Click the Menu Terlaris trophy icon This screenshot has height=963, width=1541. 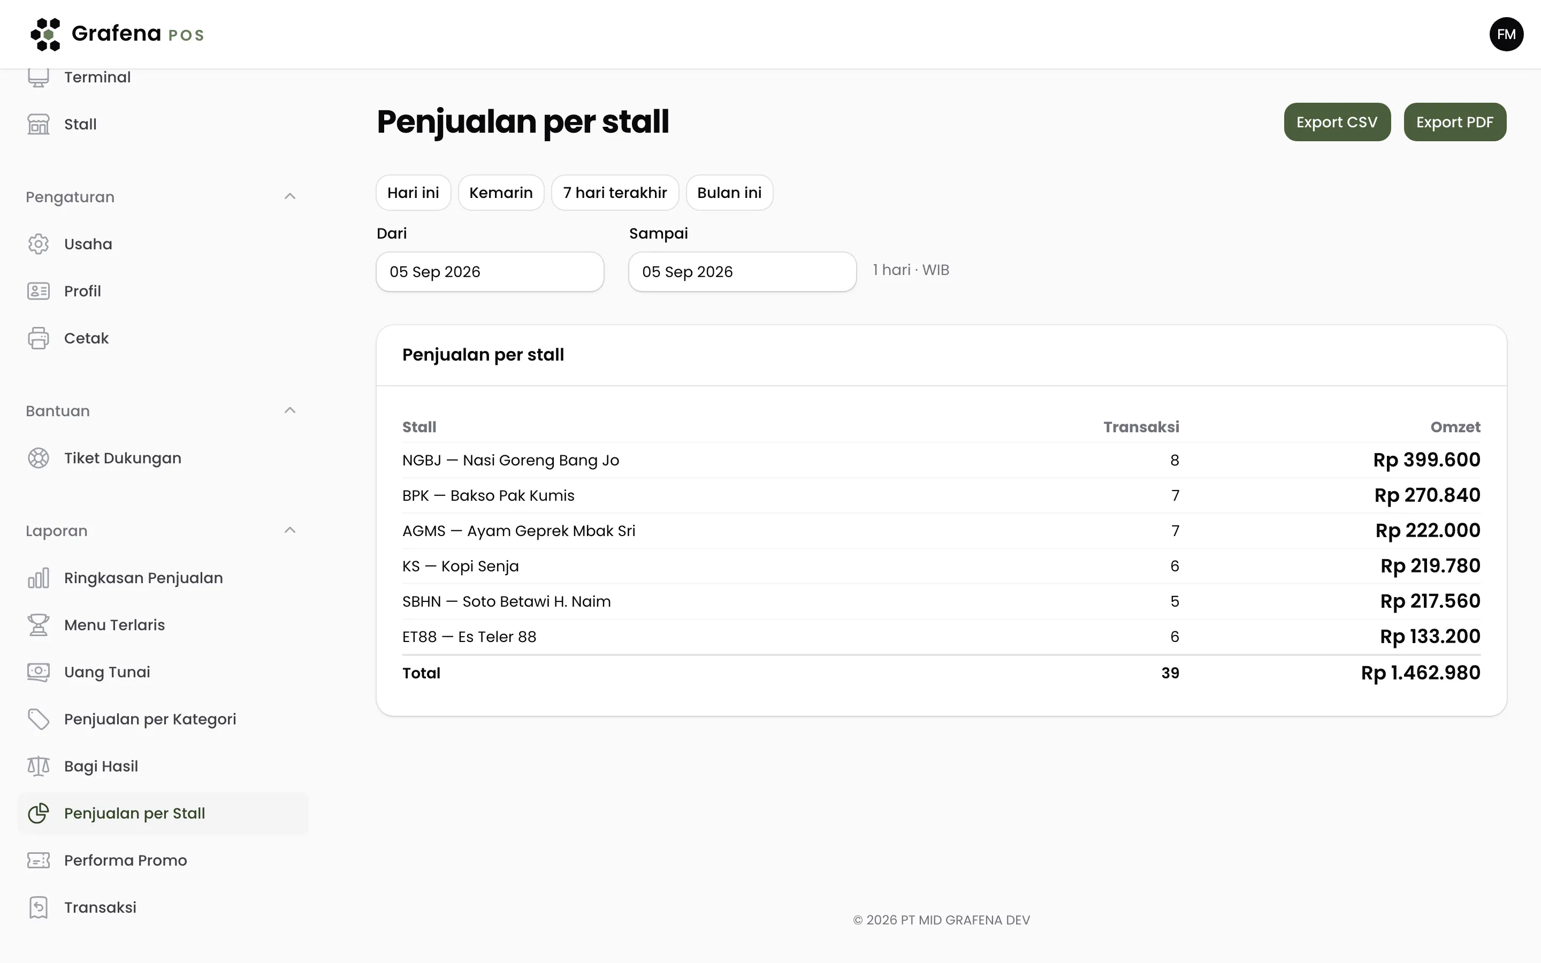coord(38,625)
